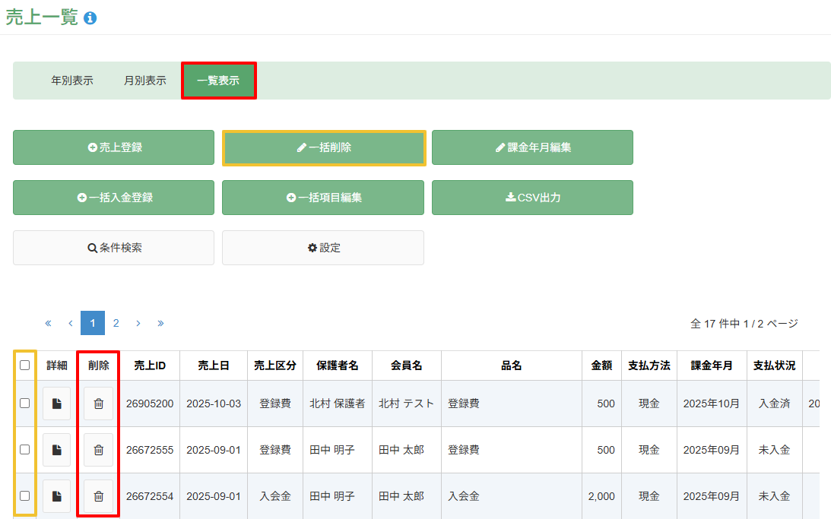
Task: Go to next page using single arrow
Action: [138, 323]
